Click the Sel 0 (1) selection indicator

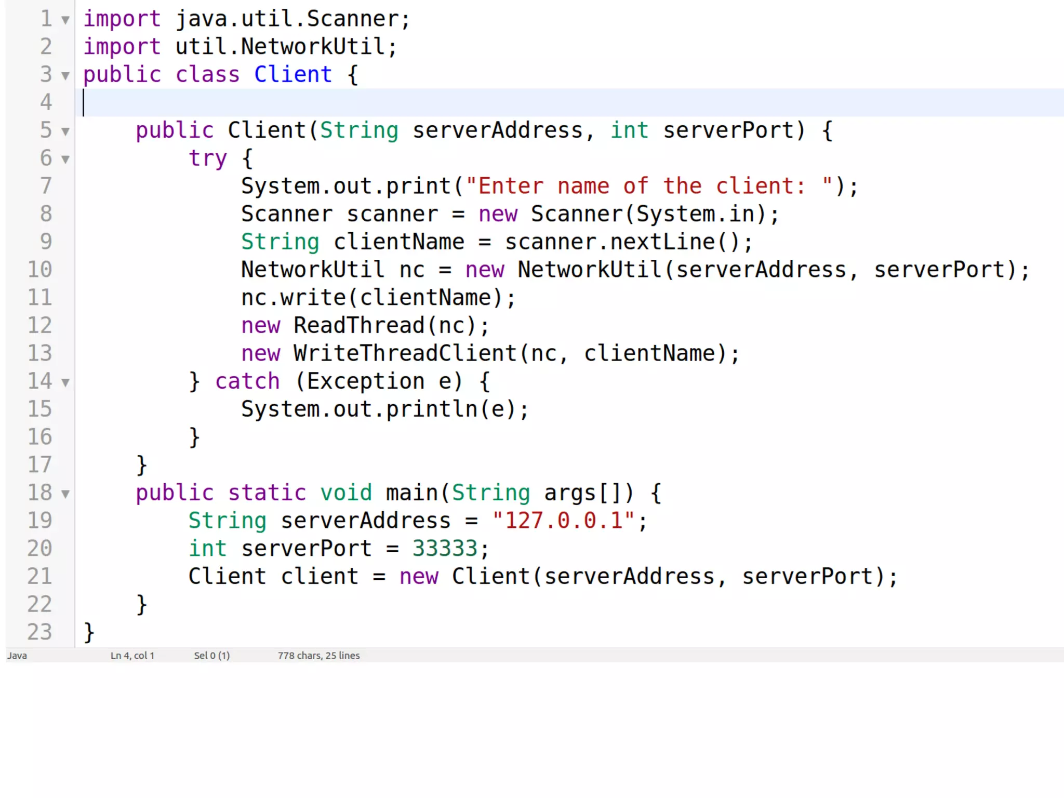tap(211, 656)
